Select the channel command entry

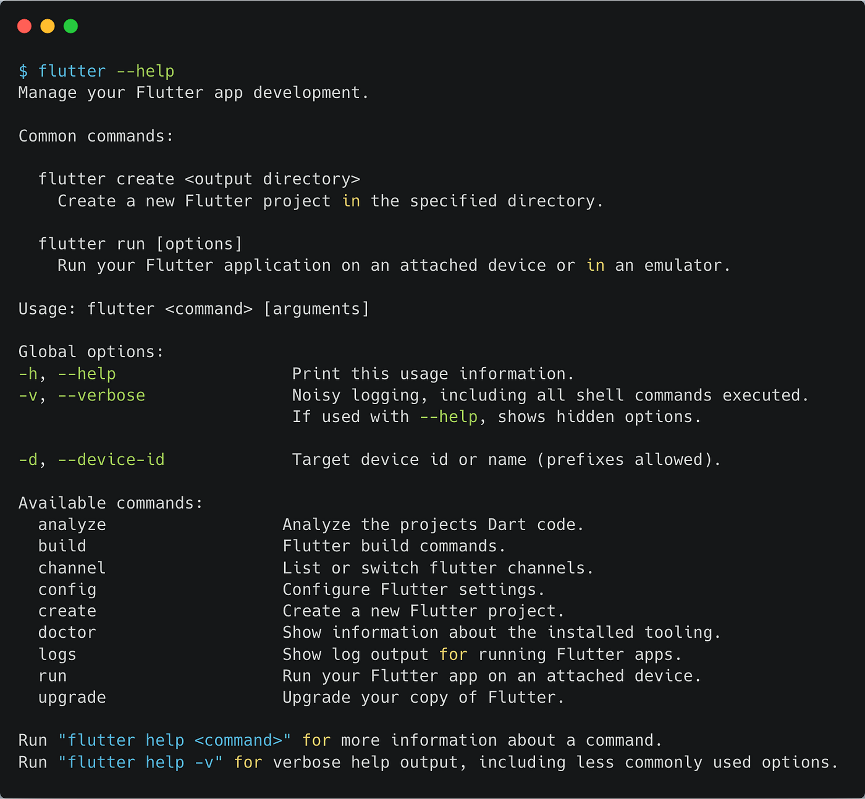(x=72, y=567)
